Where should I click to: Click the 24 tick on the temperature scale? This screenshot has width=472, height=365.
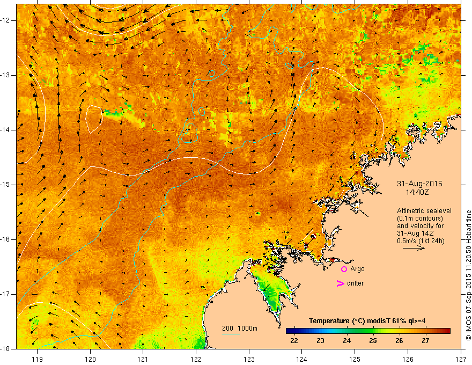pyautogui.click(x=347, y=341)
